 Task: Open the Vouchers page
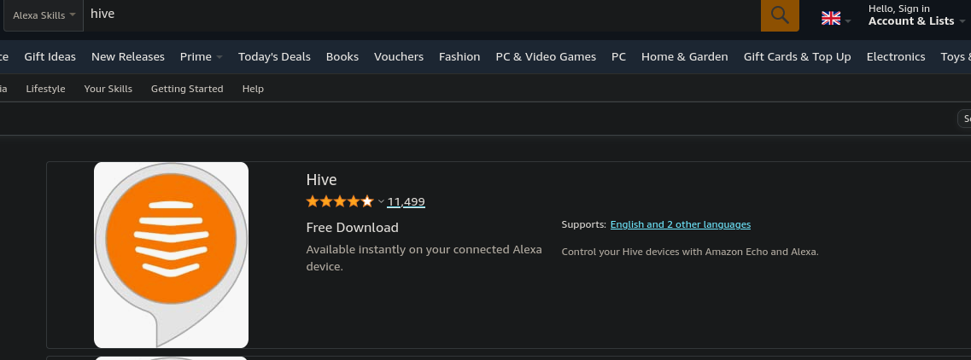tap(399, 57)
